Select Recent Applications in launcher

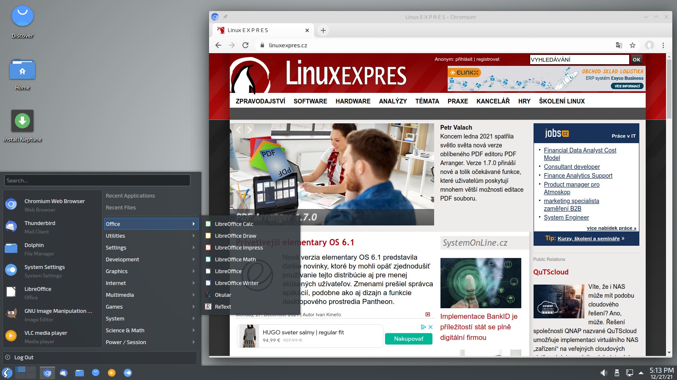click(x=130, y=195)
